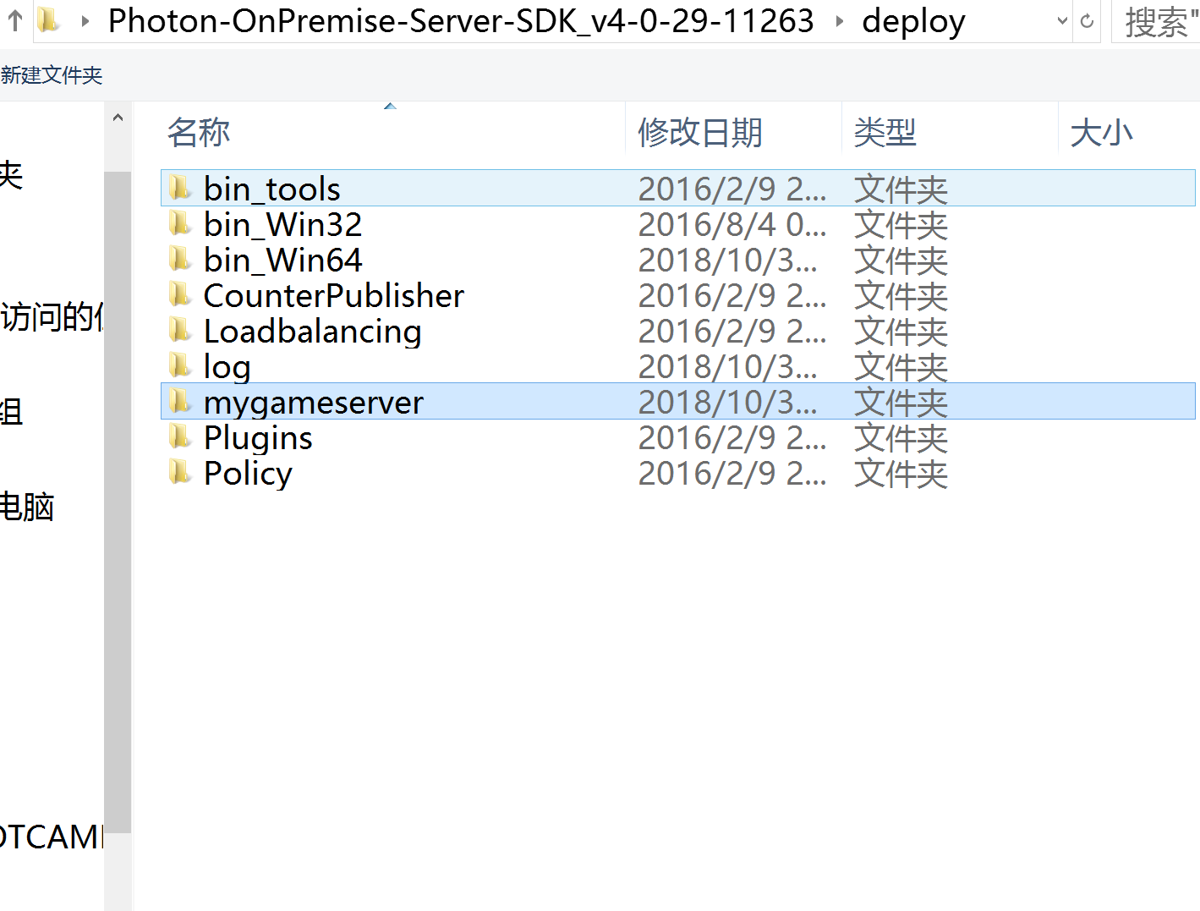Expand the chevron before deploy breadcrumb

pyautogui.click(x=839, y=21)
